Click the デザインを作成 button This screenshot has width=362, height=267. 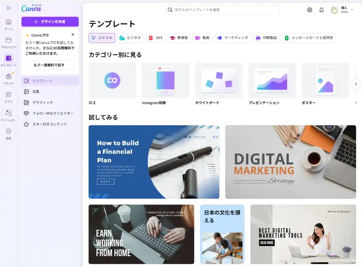coord(50,22)
